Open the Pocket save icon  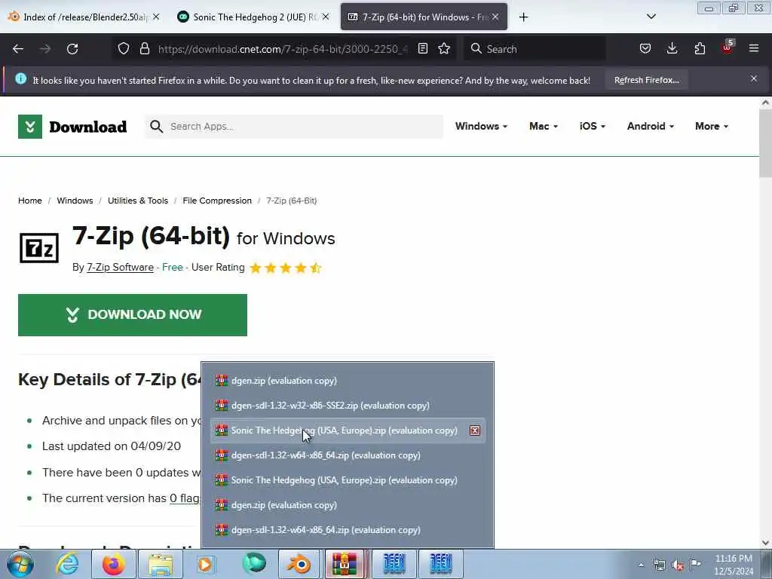(x=645, y=48)
